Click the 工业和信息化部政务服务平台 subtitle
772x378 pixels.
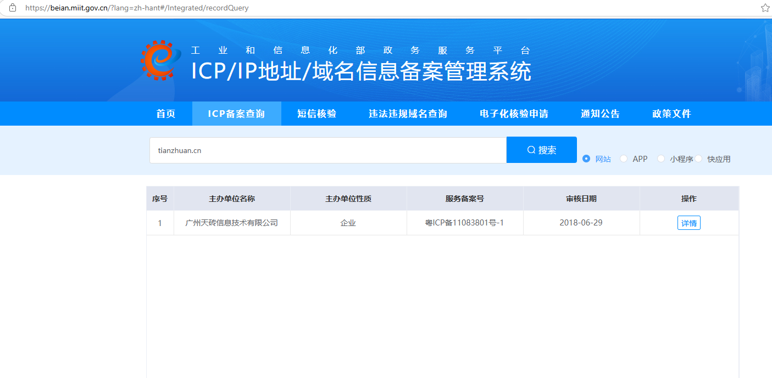[x=361, y=50]
